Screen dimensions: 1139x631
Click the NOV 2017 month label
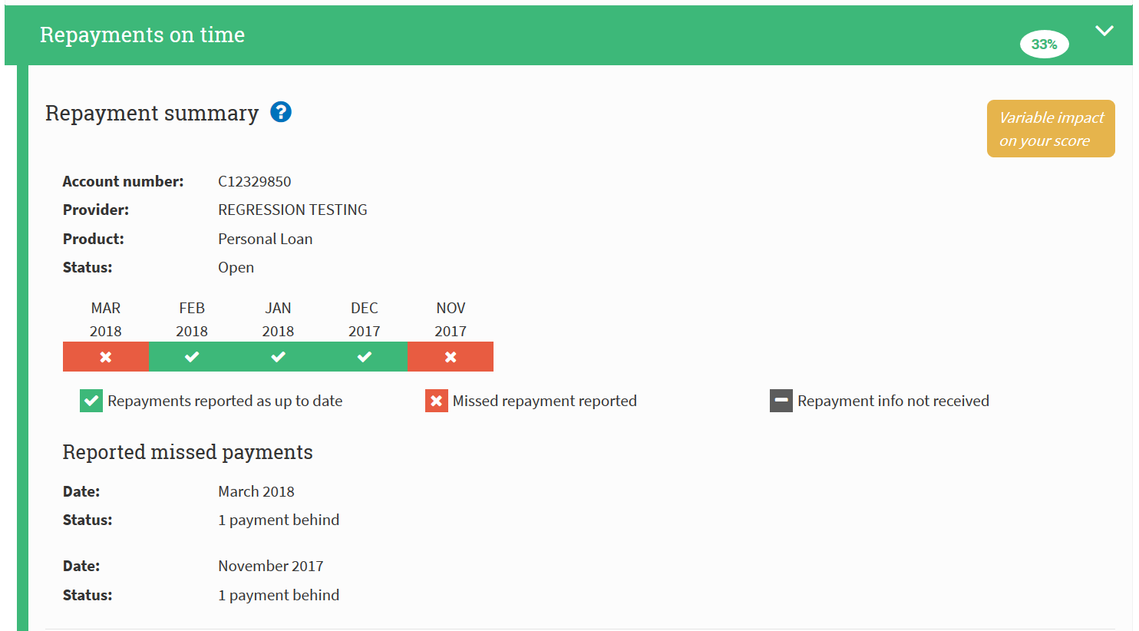coord(451,319)
